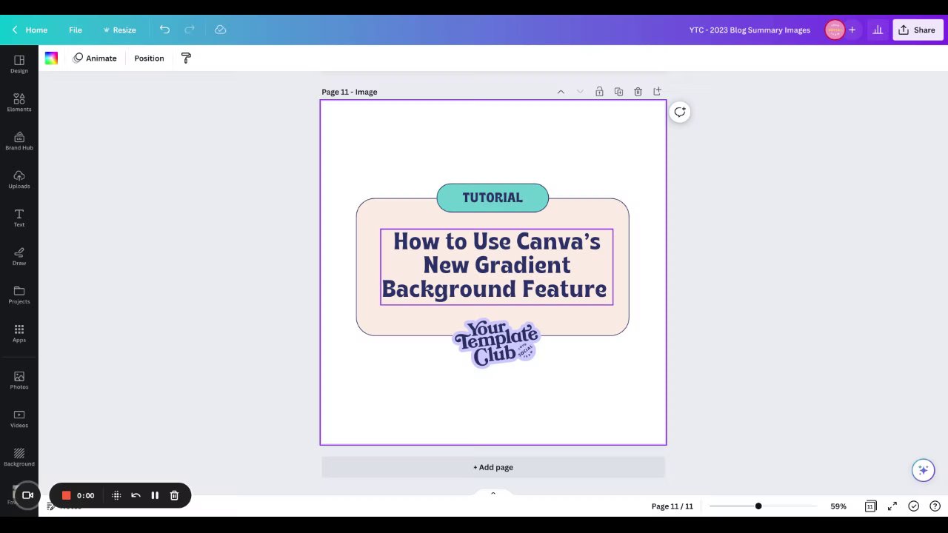
Task: Open the Apps panel
Action: 19,333
